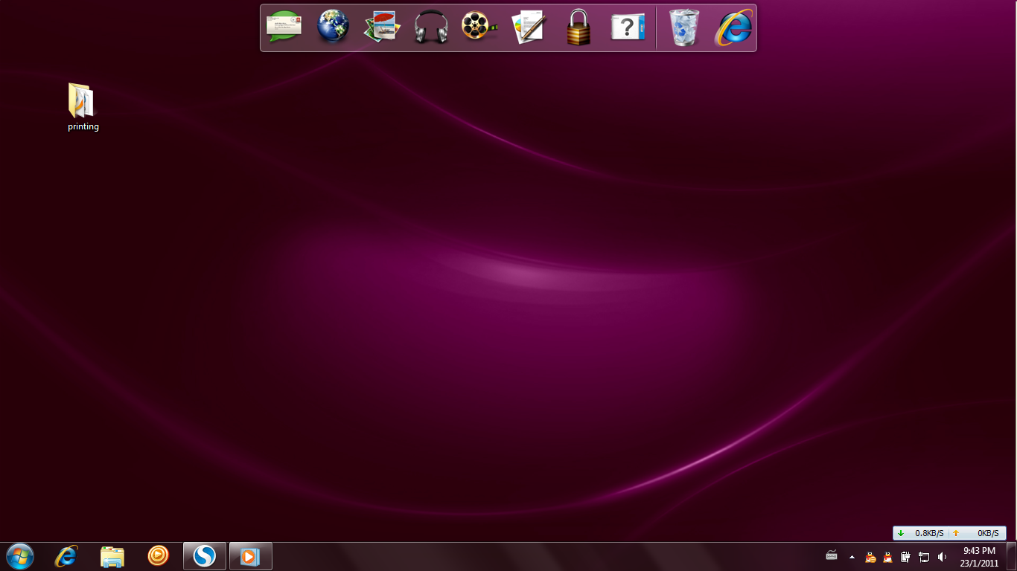Open the mail envelope icon in dock
This screenshot has height=571, width=1017.
[x=285, y=27]
